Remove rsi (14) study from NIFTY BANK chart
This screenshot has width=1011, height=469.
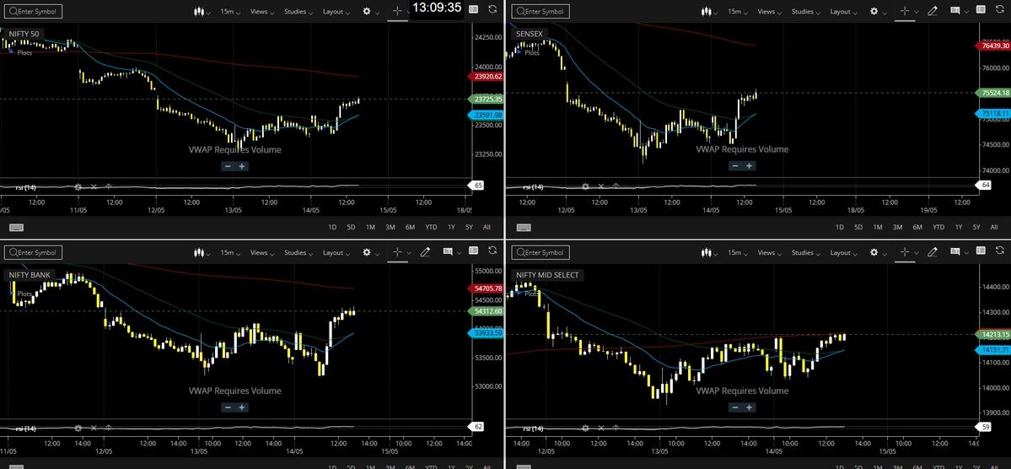point(94,428)
